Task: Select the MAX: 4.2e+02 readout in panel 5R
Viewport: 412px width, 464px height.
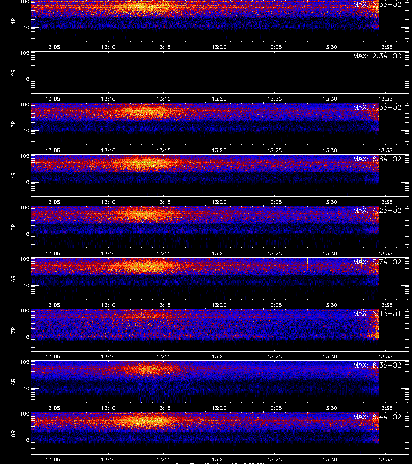Action: point(377,210)
